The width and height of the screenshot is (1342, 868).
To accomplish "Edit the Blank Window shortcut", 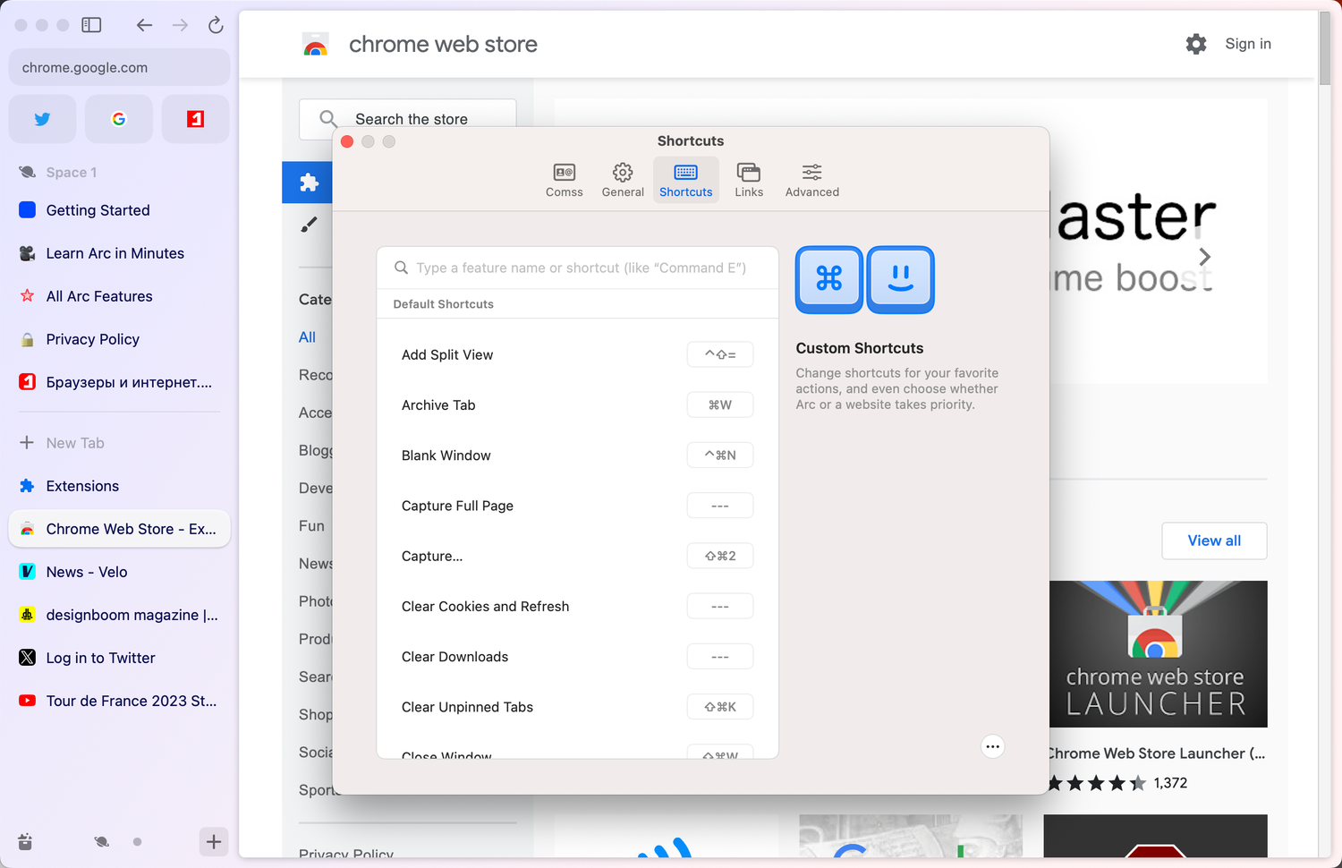I will [720, 455].
